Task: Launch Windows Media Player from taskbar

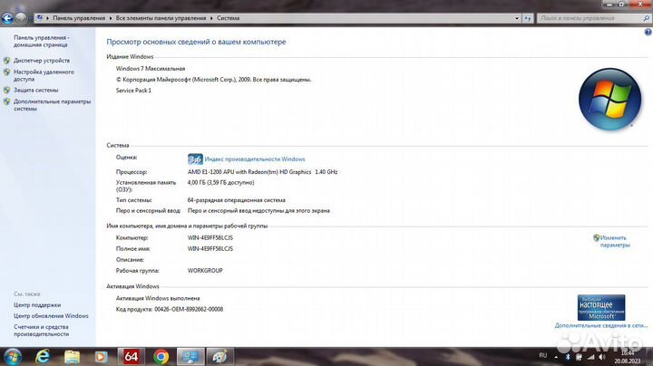Action: (102, 357)
